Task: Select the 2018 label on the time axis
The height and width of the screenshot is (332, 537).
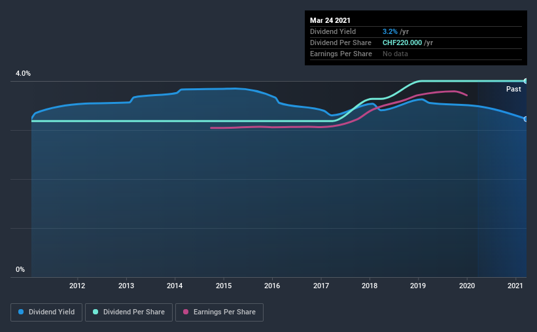Action: point(370,286)
